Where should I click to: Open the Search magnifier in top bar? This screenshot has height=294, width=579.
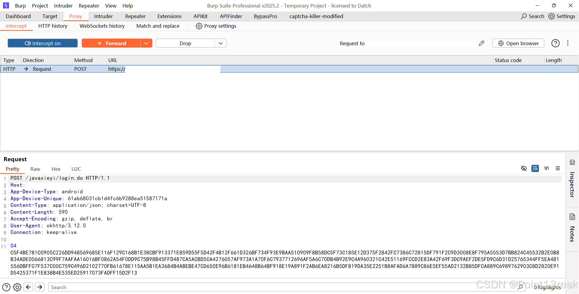tap(524, 16)
